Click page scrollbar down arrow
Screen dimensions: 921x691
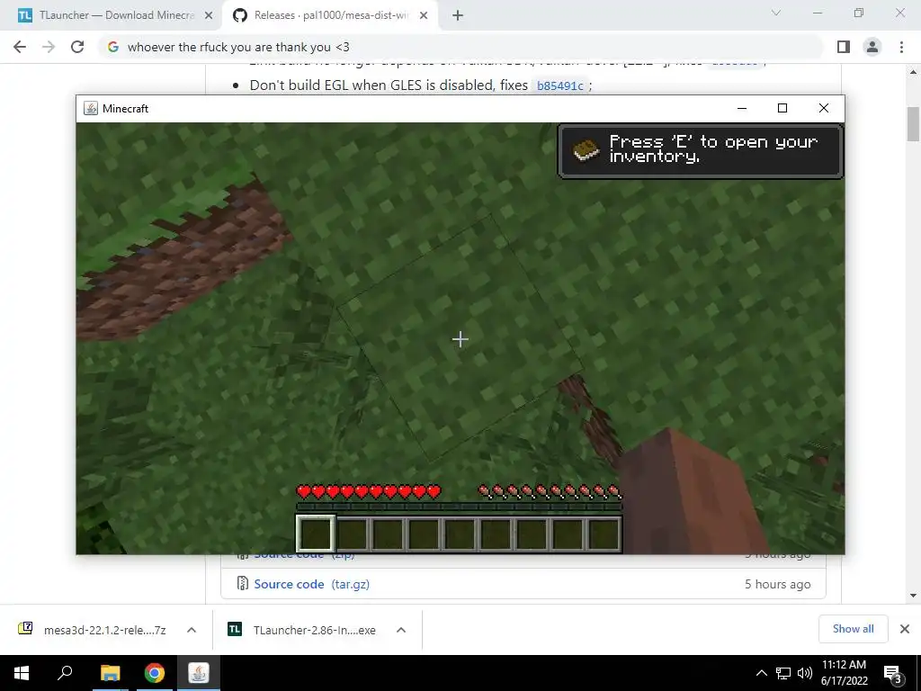[x=914, y=596]
